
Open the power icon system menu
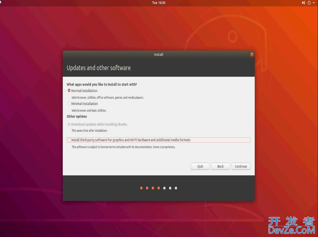coord(309,3)
